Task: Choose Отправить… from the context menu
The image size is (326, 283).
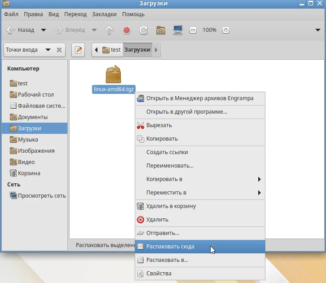Action: (x=200, y=233)
